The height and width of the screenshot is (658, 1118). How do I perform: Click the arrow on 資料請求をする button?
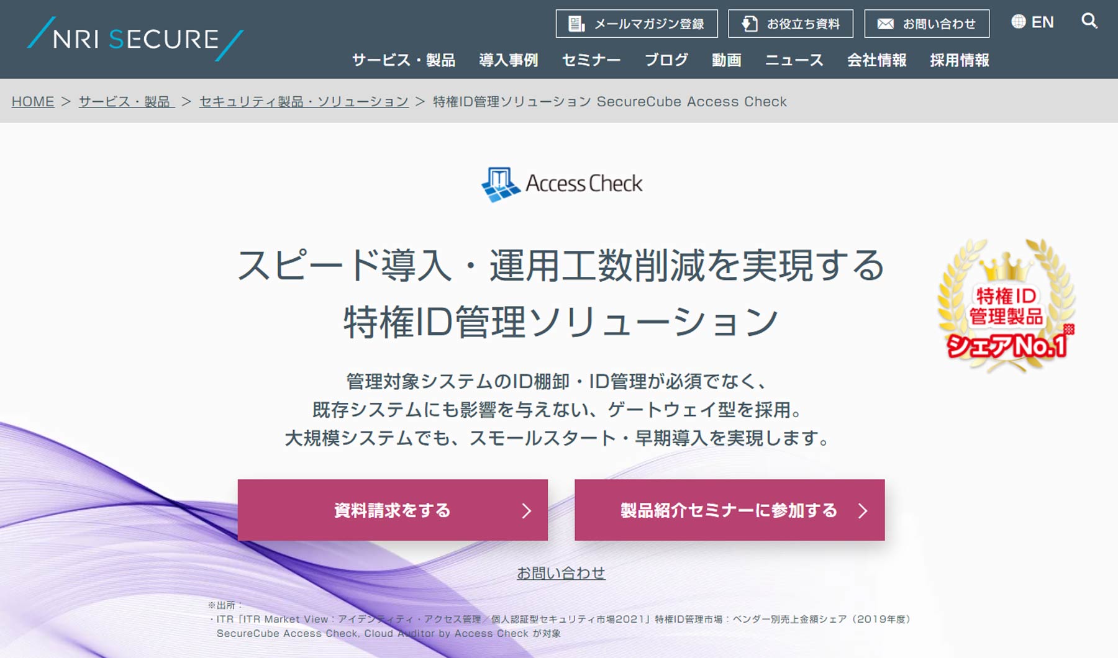click(527, 511)
